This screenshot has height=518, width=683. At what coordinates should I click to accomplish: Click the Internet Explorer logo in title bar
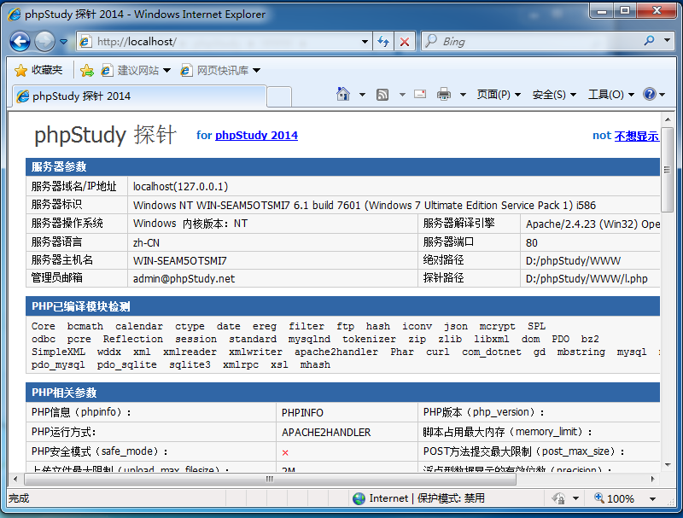15,15
